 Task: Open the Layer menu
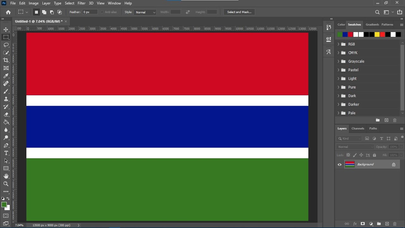46,3
